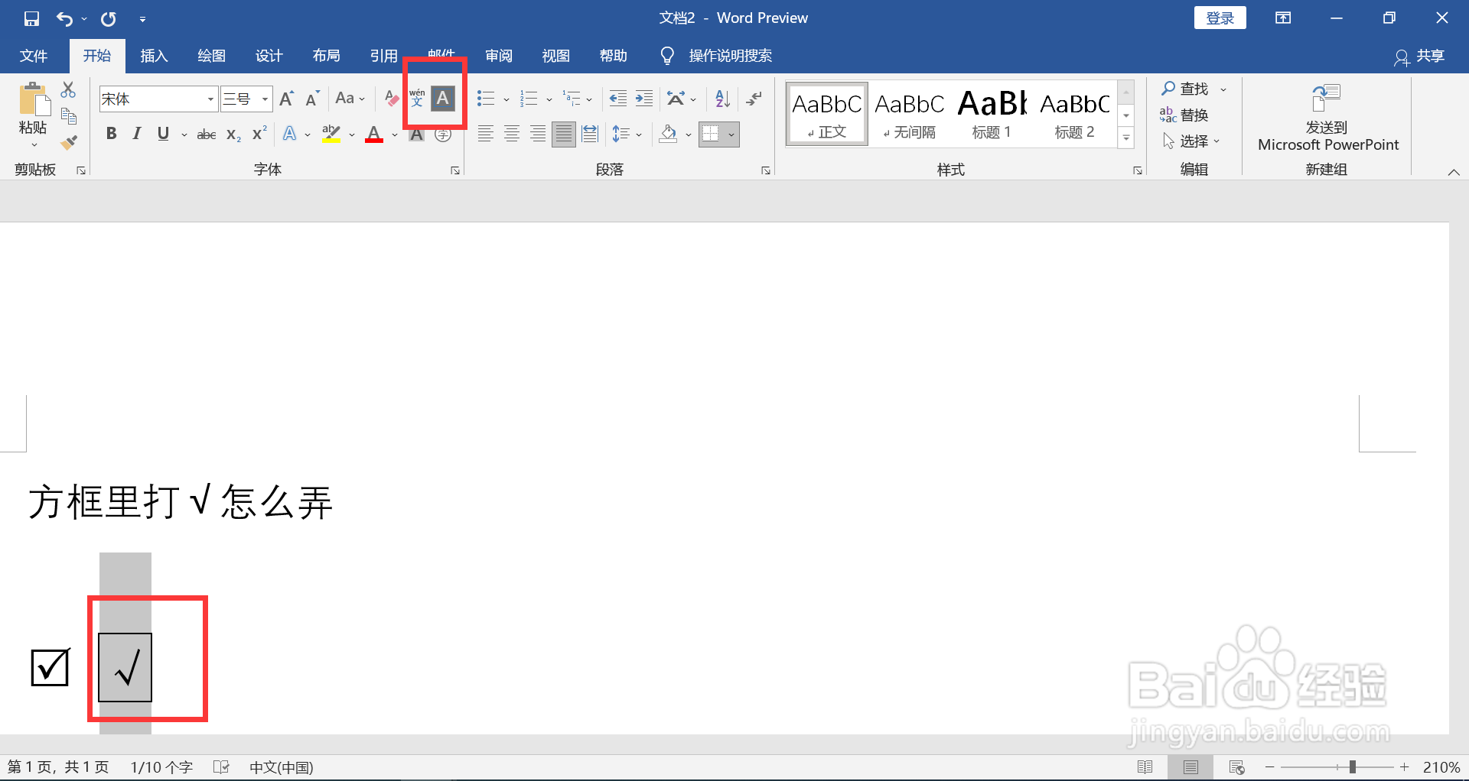
Task: Open paragraph shading paint bucket
Action: click(x=669, y=134)
